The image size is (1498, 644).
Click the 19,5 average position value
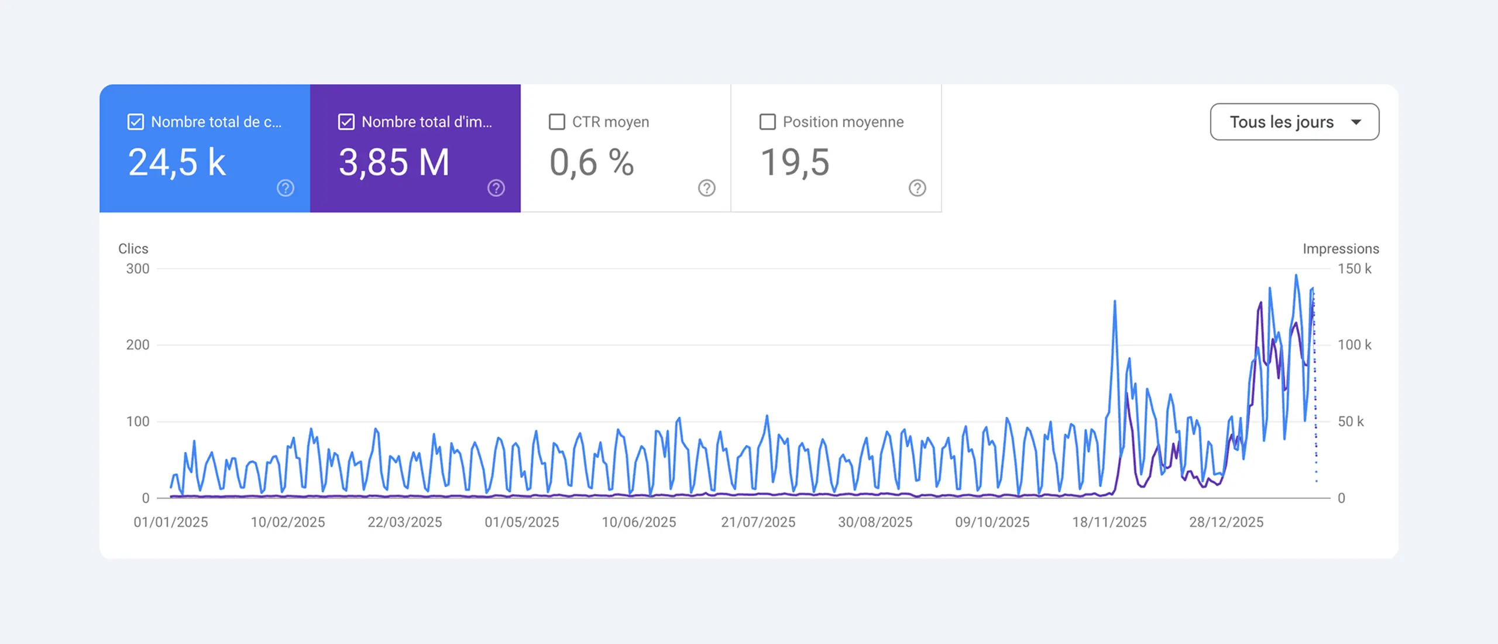click(795, 162)
